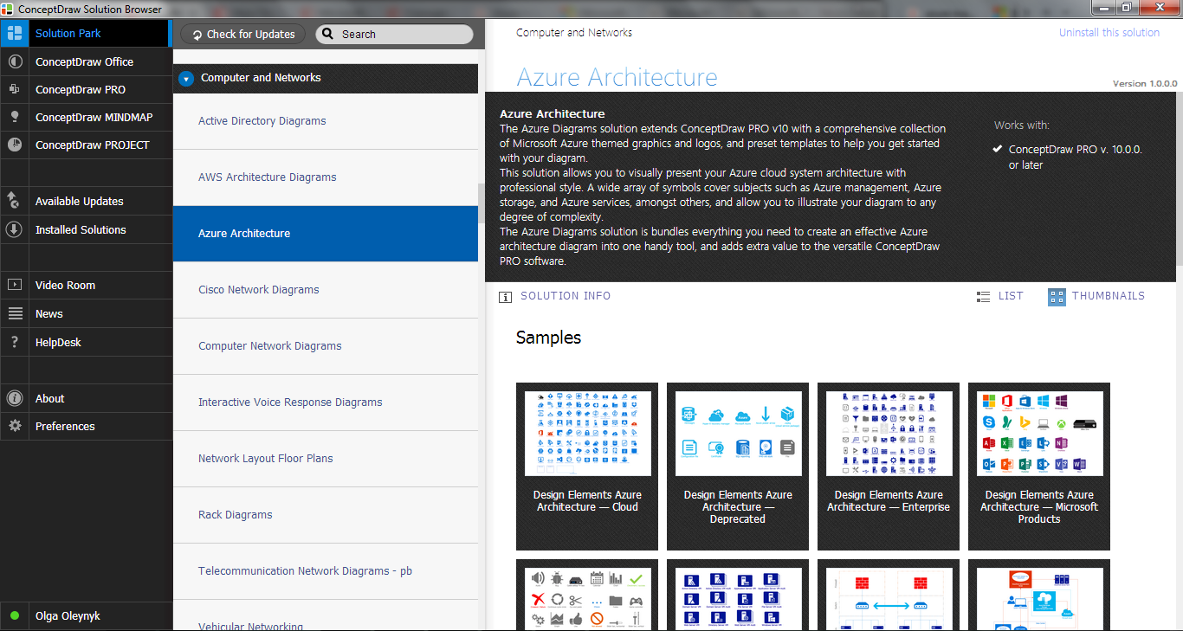Image resolution: width=1183 pixels, height=631 pixels.
Task: Click the About info icon
Action: (15, 398)
